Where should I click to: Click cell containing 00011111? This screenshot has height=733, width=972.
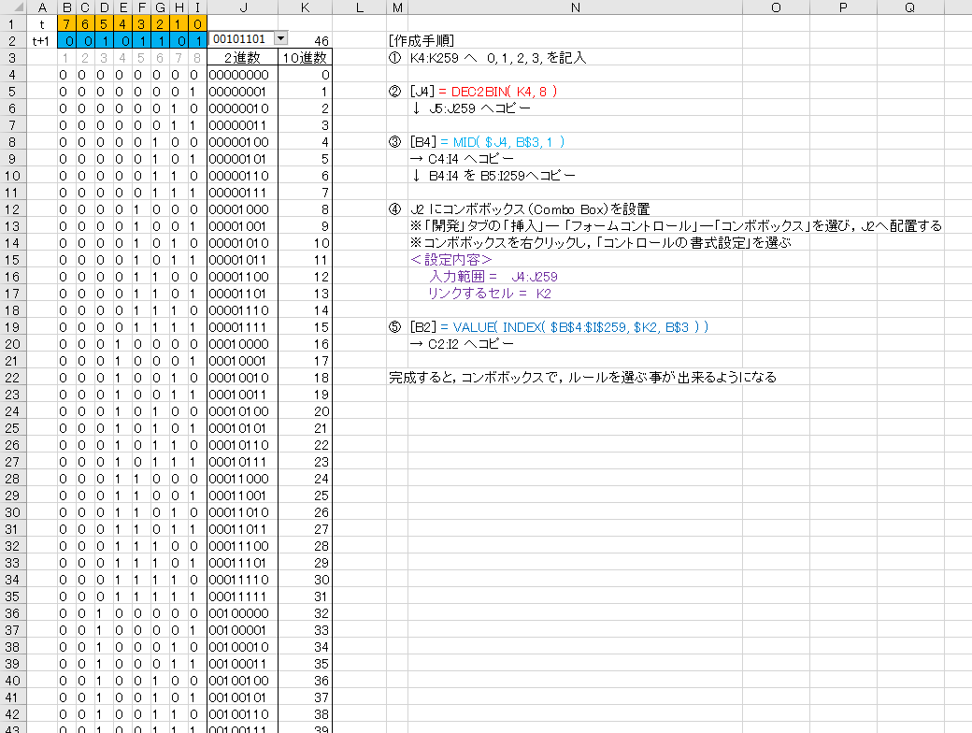pos(242,596)
